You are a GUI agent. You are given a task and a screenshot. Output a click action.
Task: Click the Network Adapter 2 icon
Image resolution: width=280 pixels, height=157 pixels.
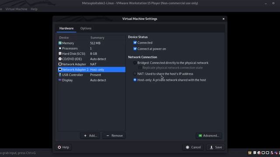(60, 69)
